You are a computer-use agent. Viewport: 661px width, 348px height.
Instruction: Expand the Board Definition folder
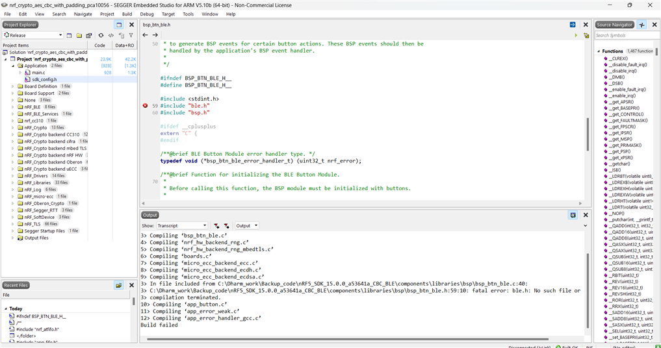click(13, 86)
